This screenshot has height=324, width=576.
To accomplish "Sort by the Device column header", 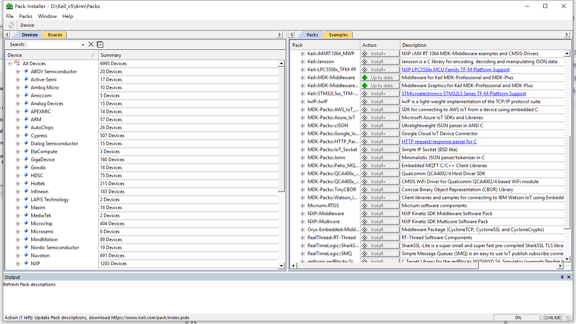I will (x=52, y=55).
